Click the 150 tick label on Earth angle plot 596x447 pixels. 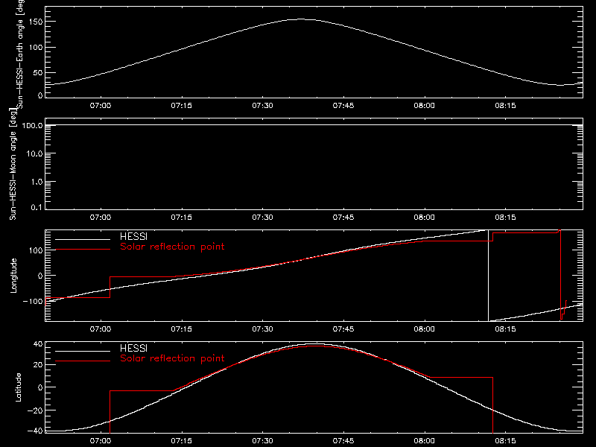coord(36,22)
